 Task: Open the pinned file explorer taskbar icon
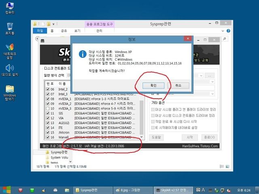click(67, 190)
